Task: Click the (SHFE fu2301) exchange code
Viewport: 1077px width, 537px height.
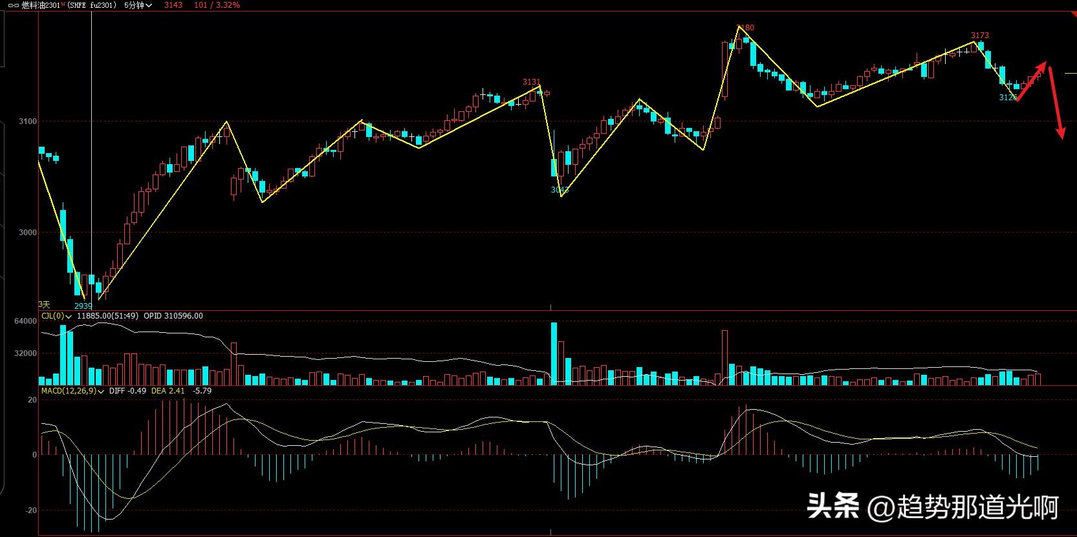Action: 92,5
